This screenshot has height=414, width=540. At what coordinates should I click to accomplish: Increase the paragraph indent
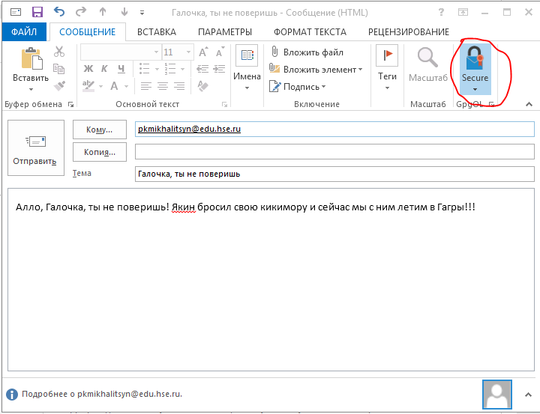click(x=219, y=69)
